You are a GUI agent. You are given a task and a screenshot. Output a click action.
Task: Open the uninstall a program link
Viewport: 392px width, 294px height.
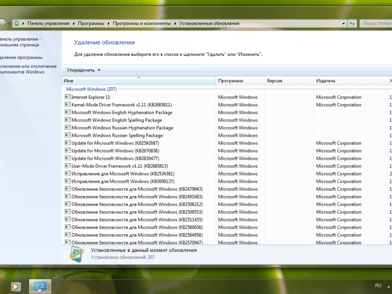tap(21, 57)
